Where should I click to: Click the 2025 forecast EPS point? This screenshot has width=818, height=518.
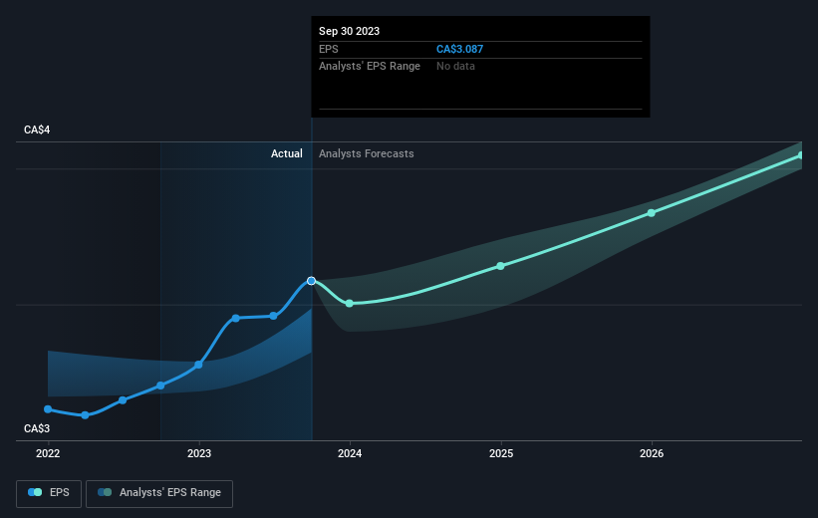500,266
